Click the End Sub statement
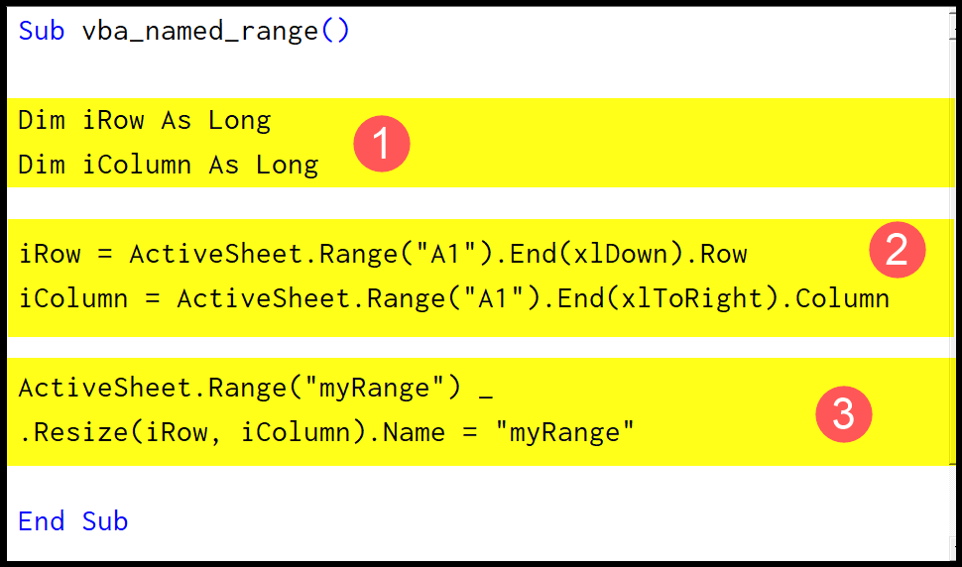The width and height of the screenshot is (962, 567). click(x=73, y=521)
